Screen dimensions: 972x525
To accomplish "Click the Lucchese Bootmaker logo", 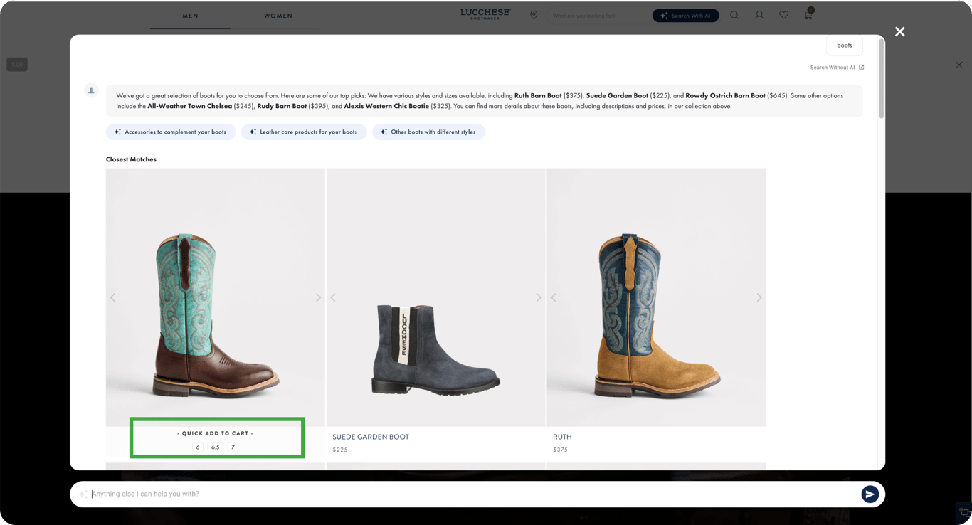I will [485, 14].
